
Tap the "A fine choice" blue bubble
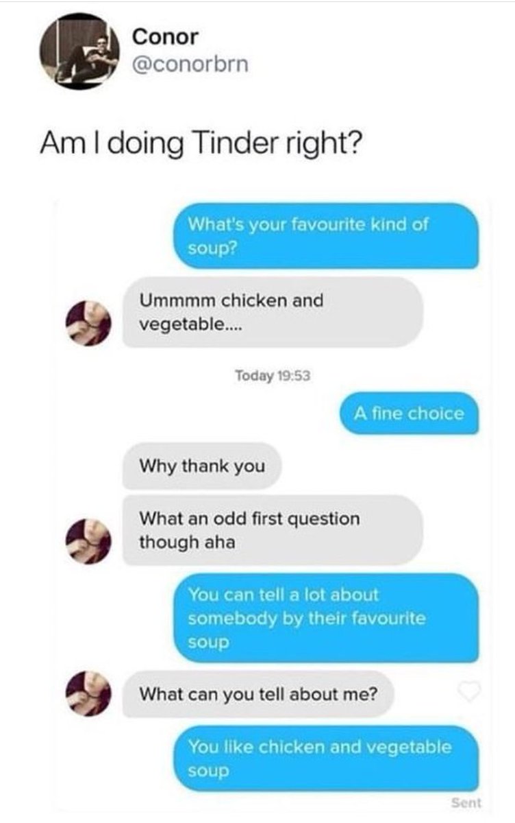[409, 414]
